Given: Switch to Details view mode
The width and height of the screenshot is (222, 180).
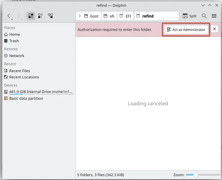Looking at the screenshot, I should click(x=50, y=16).
